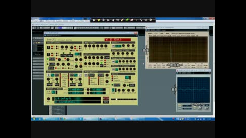The width and height of the screenshot is (246, 138).
Task: Enable LFO 1 with its number button
Action: pyautogui.click(x=48, y=75)
